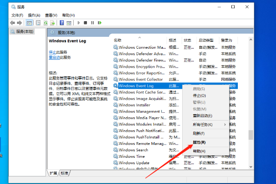Select gear icon of Windows Update row
The image size is (276, 184).
click(x=115, y=163)
